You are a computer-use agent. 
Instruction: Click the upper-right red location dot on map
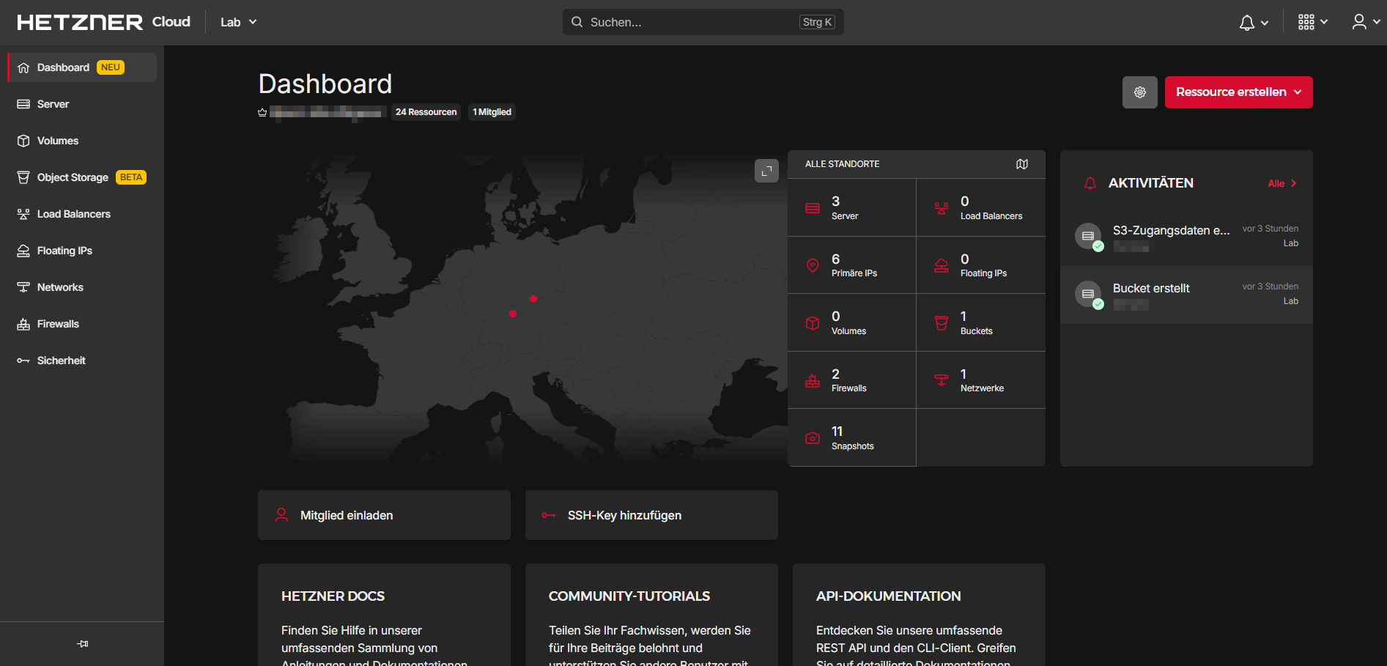(533, 299)
